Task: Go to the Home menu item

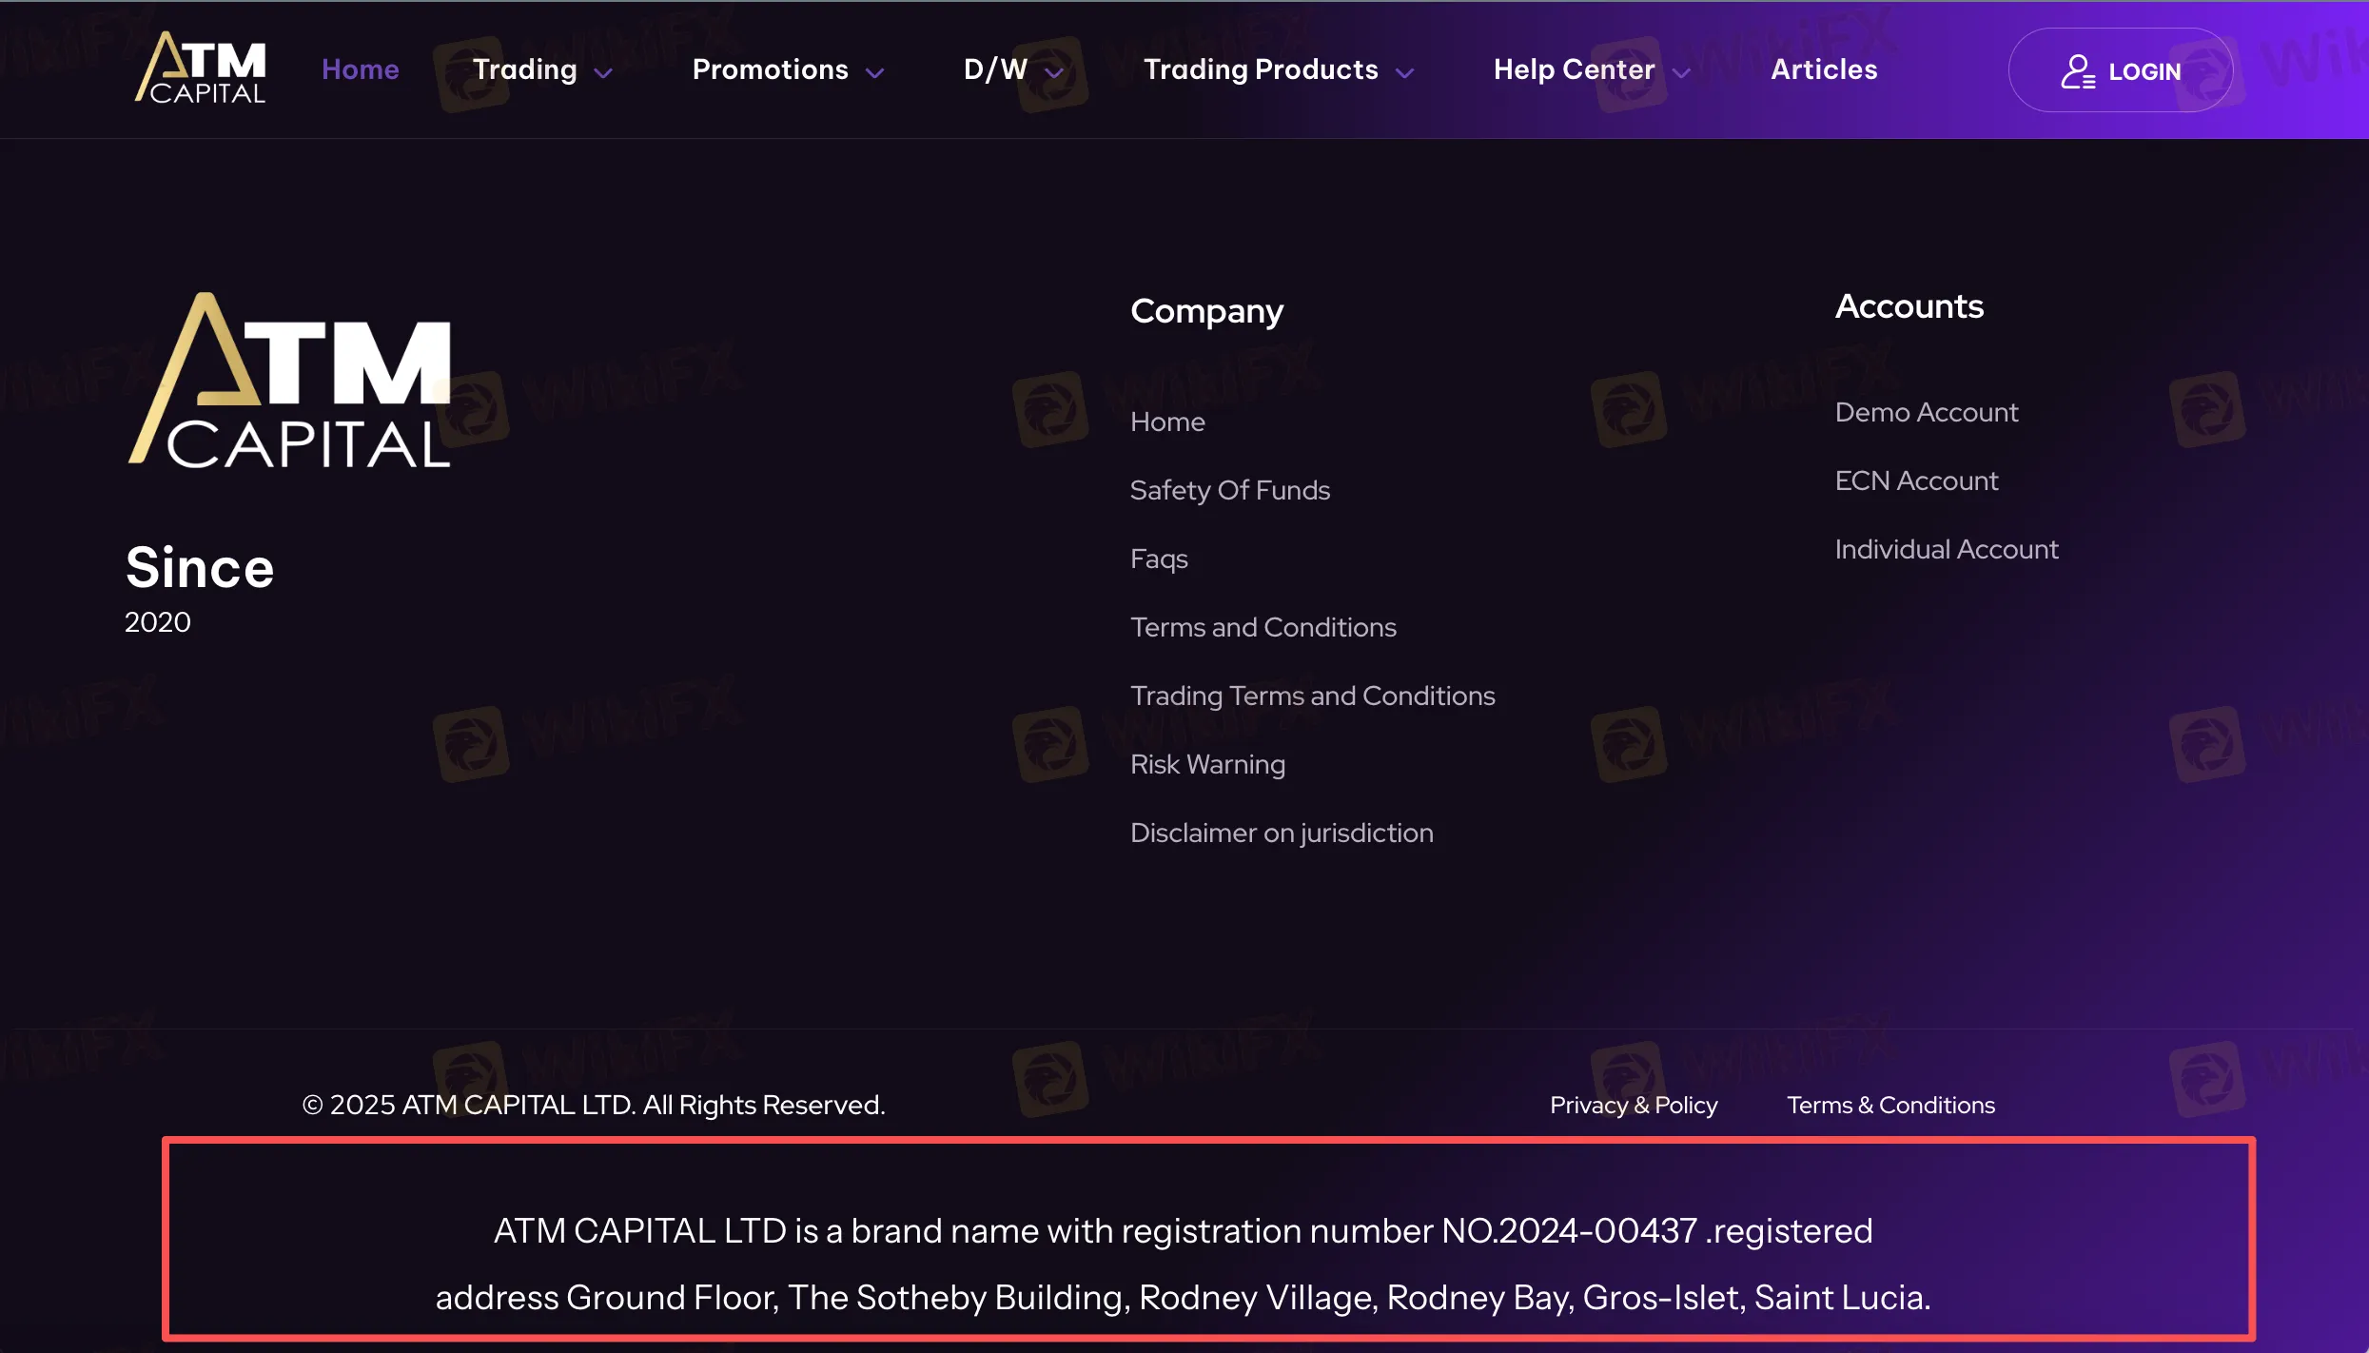Action: 360,69
